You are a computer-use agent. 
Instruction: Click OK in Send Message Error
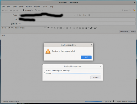(86, 57)
